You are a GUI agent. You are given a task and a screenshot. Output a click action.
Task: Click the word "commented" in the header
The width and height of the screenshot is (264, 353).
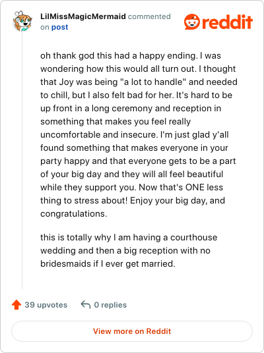tap(149, 16)
